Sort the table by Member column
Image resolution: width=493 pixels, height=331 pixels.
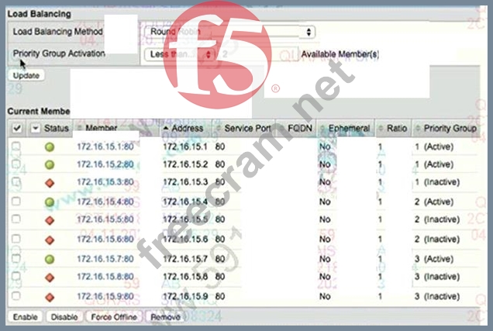point(101,128)
